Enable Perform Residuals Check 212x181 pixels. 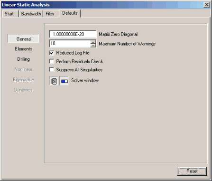[x=52, y=61]
